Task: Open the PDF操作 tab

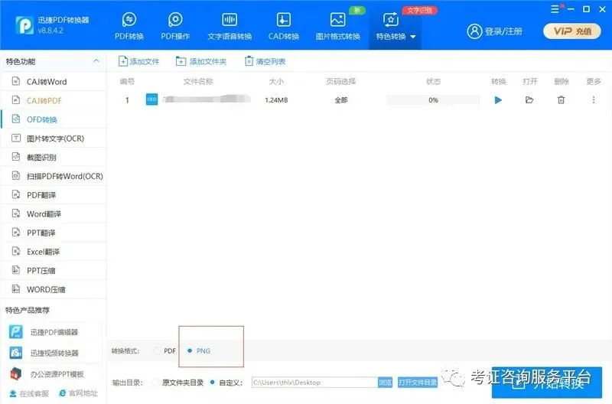Action: 175,27
